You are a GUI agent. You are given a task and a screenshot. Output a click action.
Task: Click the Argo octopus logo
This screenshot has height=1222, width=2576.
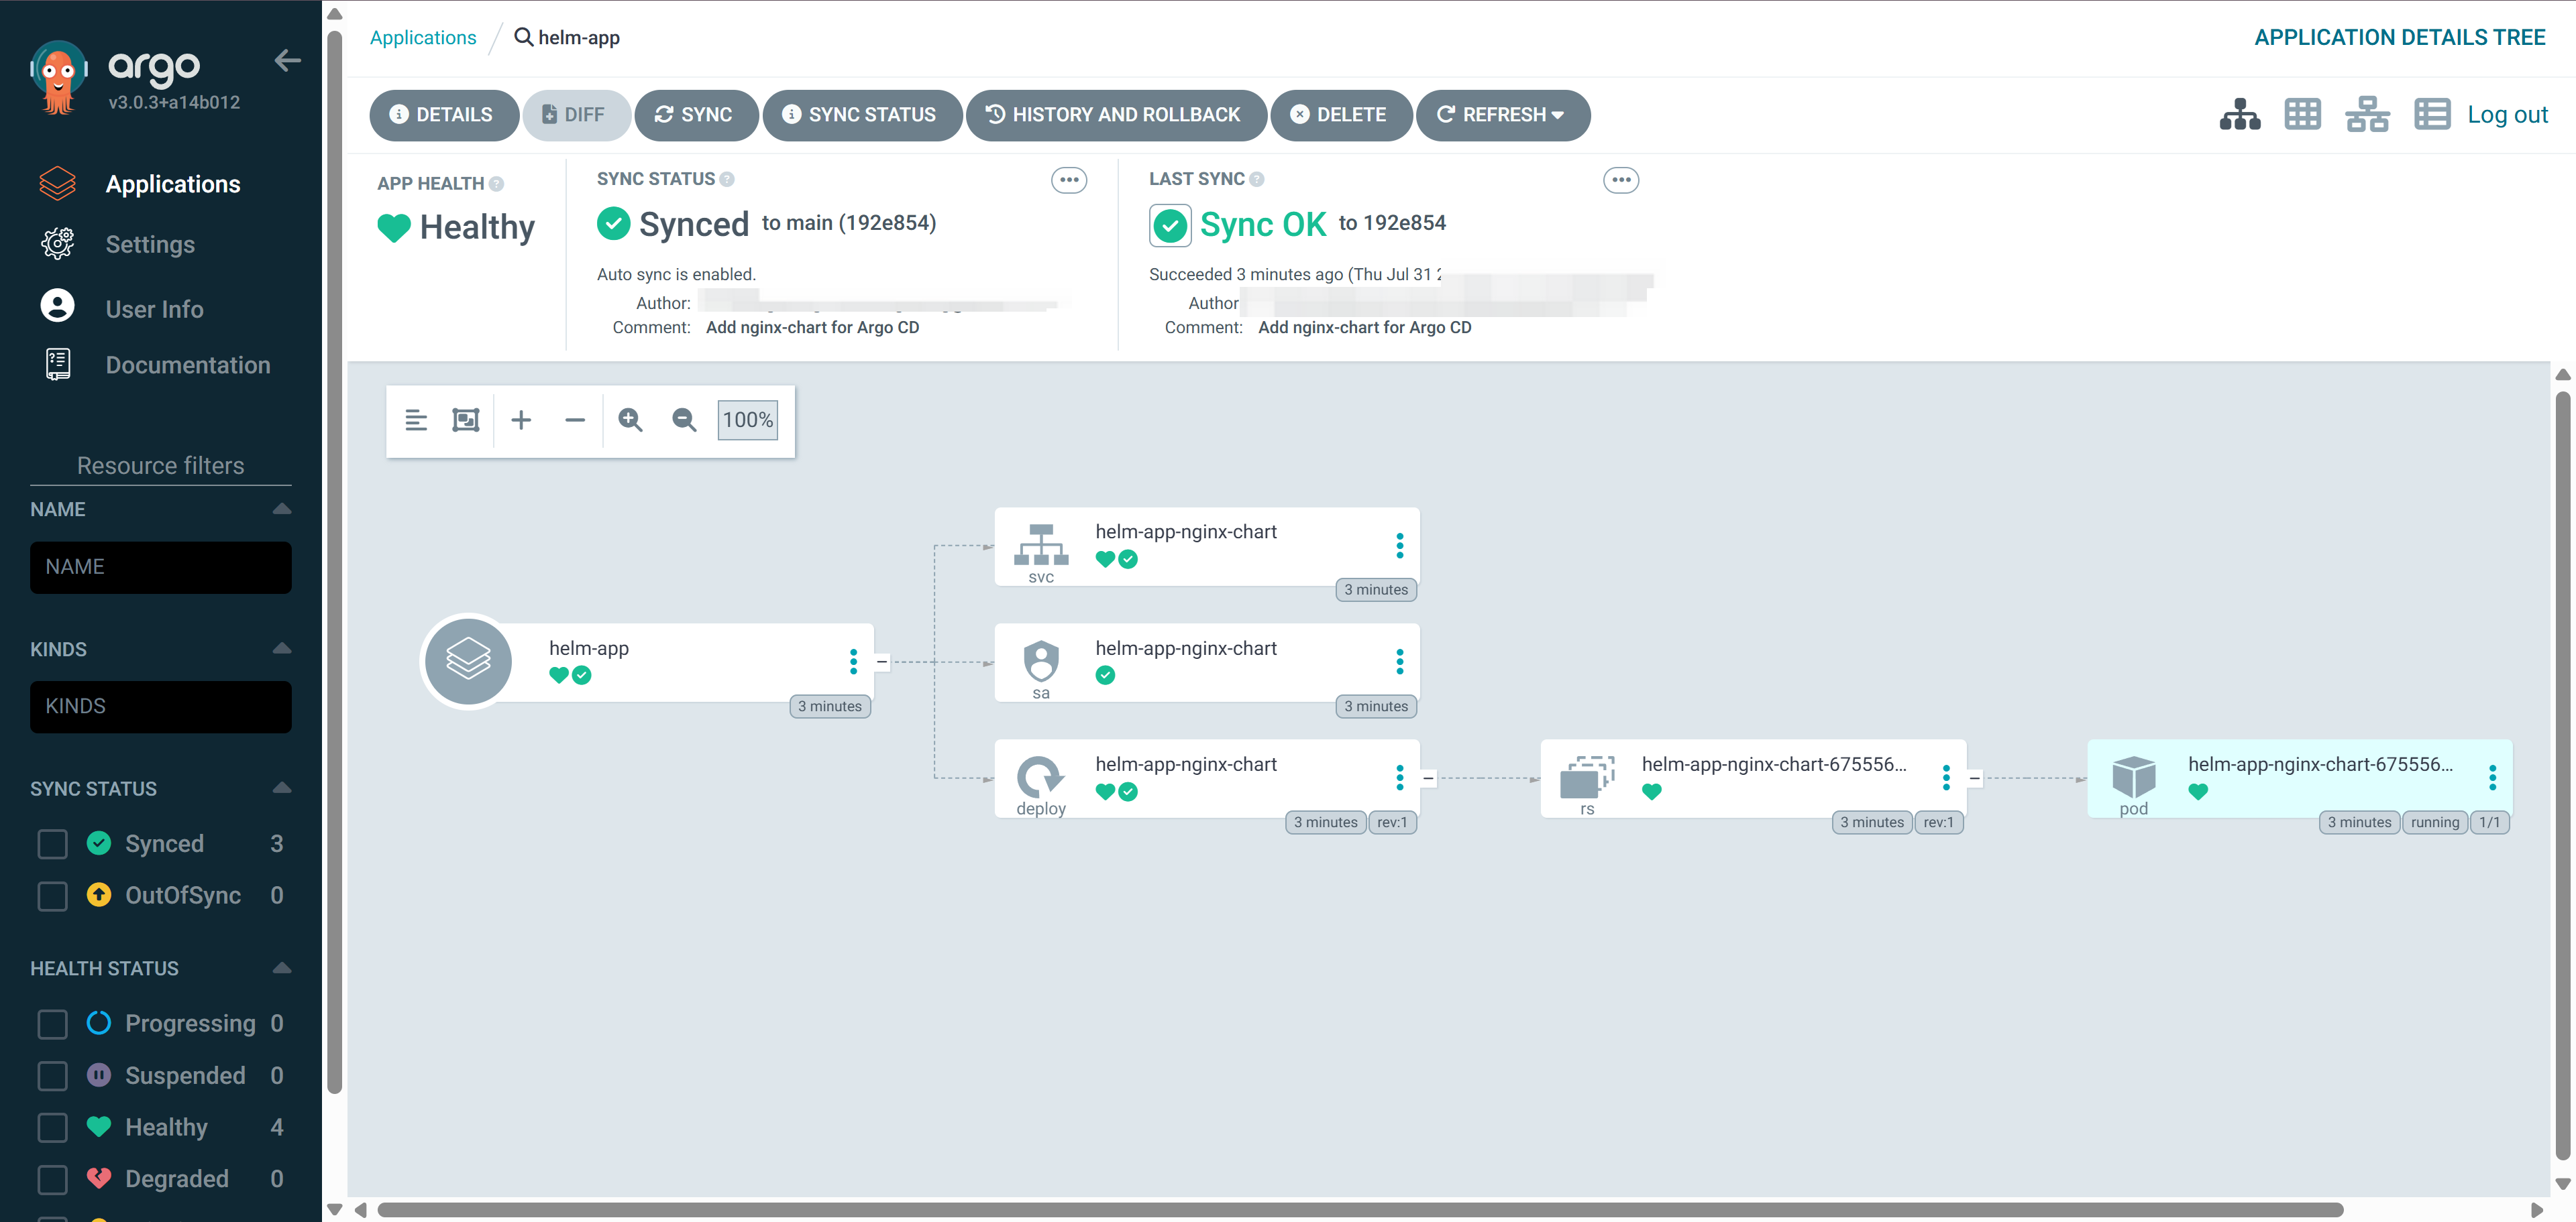59,77
